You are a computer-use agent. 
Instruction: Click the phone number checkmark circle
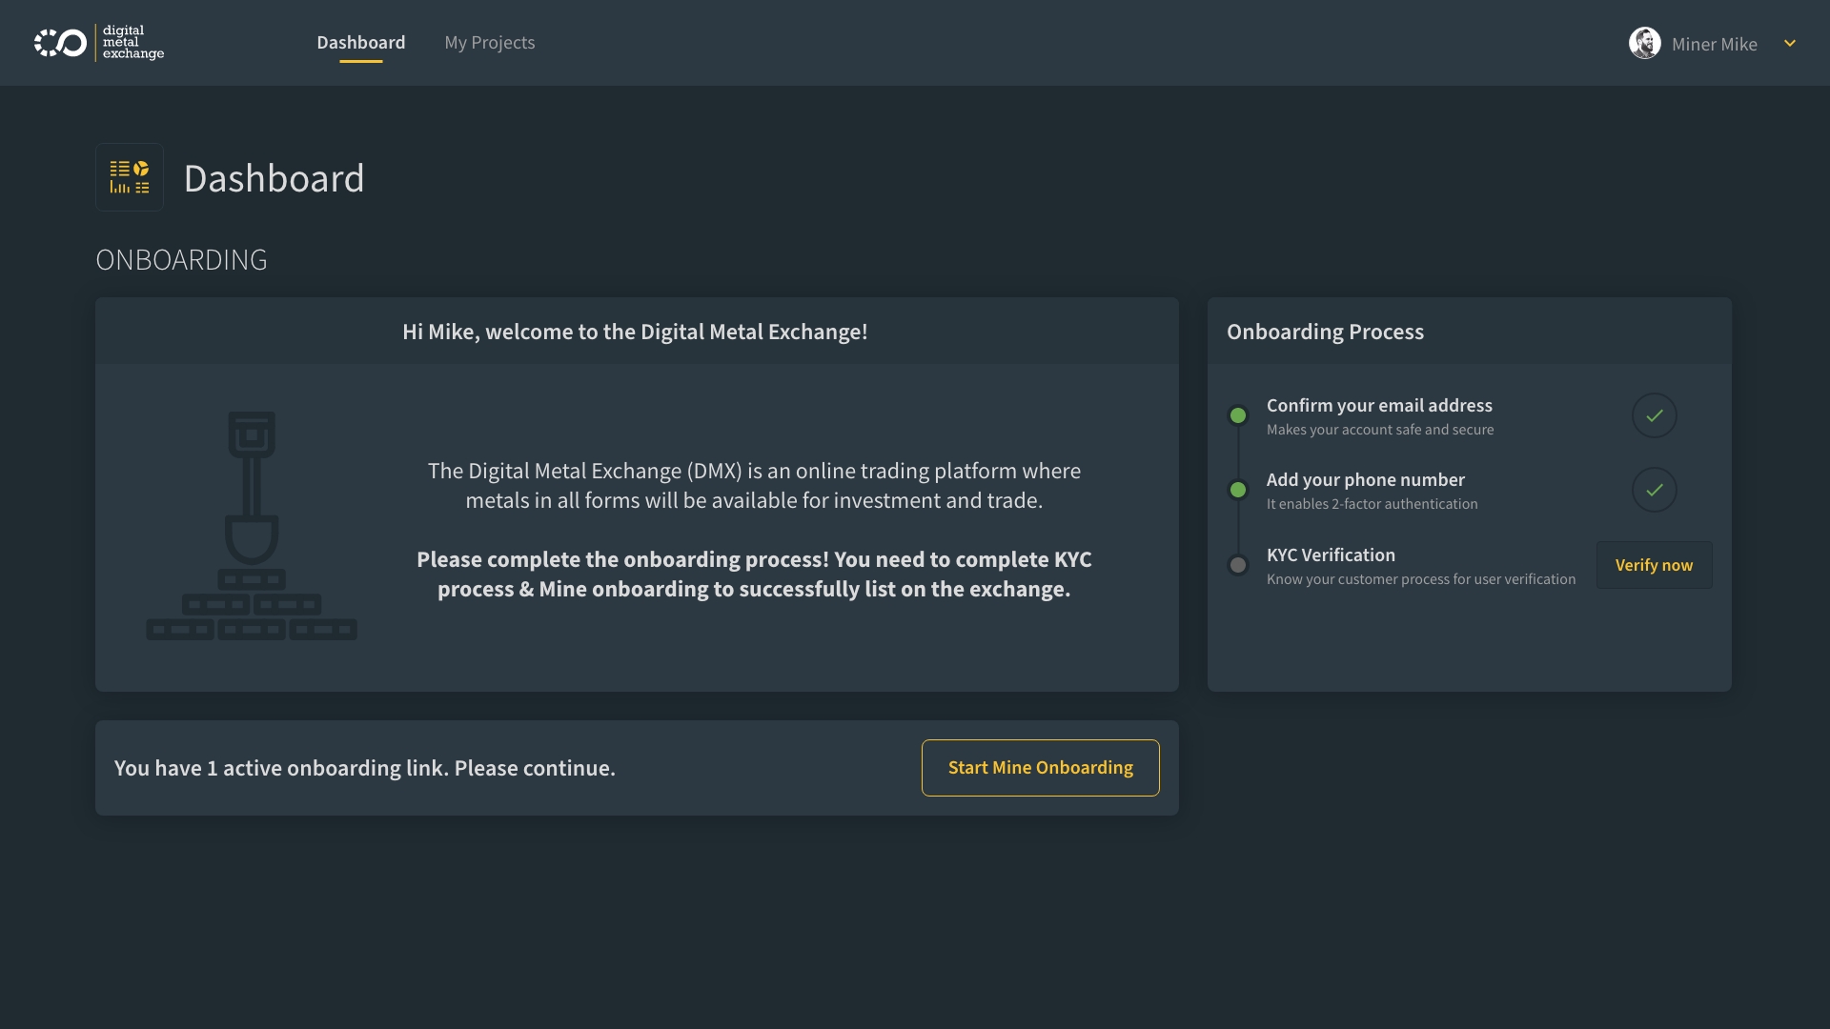coord(1654,490)
